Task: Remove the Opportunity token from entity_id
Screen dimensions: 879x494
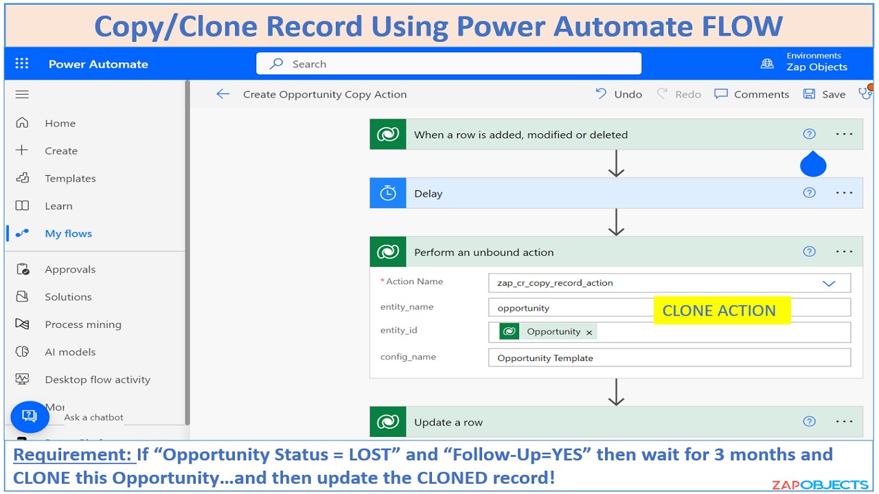Action: click(589, 332)
